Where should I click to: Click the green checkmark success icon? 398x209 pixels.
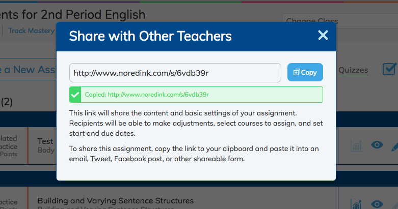(75, 95)
